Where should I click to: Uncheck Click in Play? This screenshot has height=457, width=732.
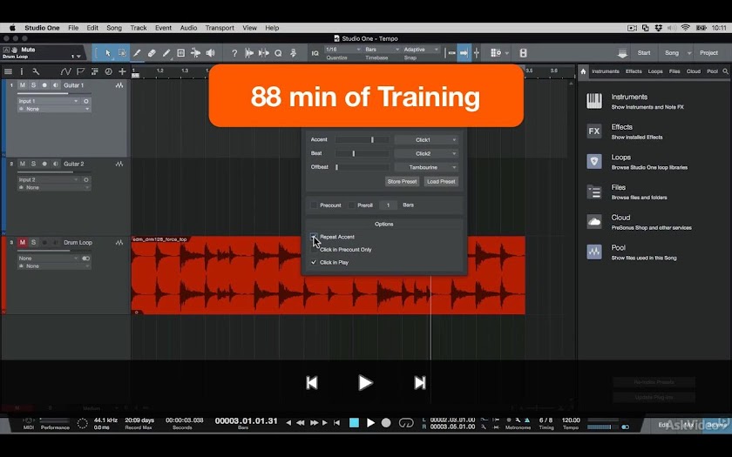[314, 263]
